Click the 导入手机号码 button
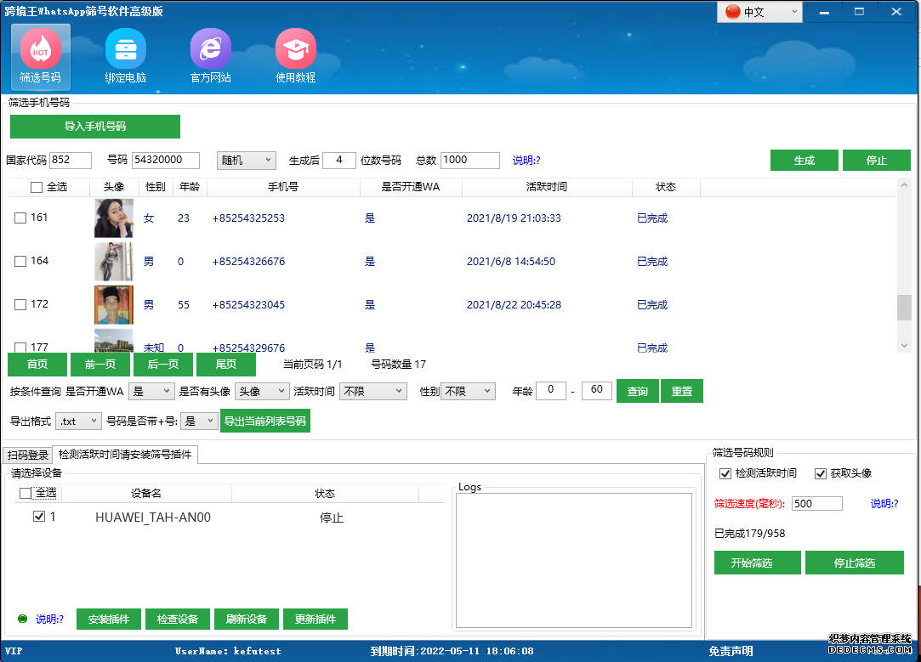The image size is (921, 662). click(x=95, y=126)
